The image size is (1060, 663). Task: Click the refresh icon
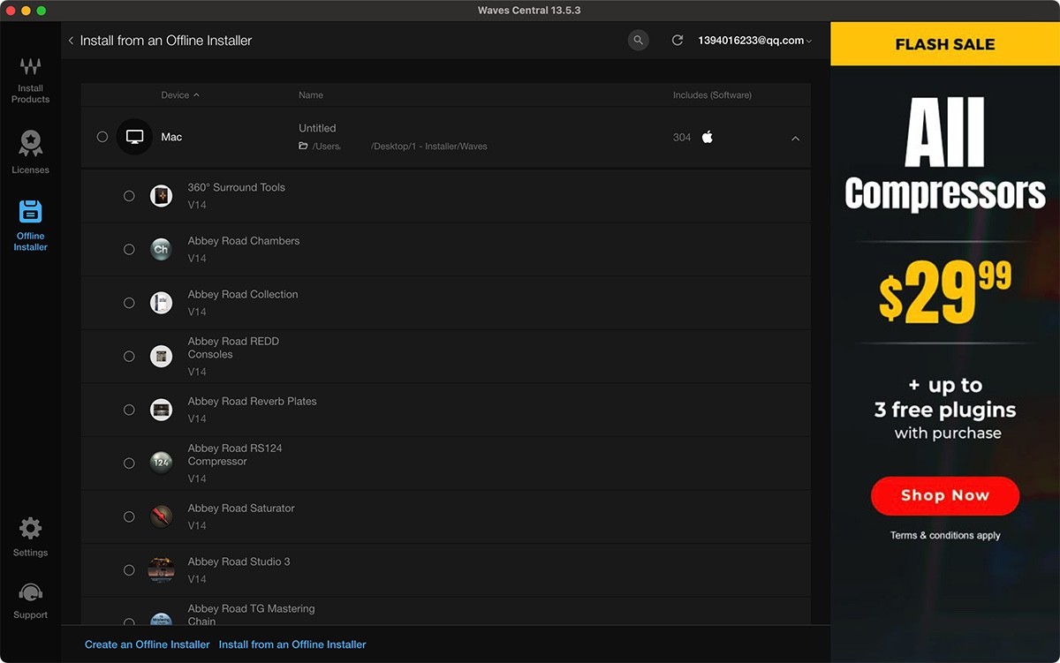pos(678,41)
